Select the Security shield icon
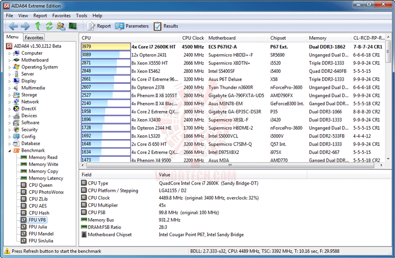Image resolution: width=395 pixels, height=258 pixels. [x=16, y=129]
